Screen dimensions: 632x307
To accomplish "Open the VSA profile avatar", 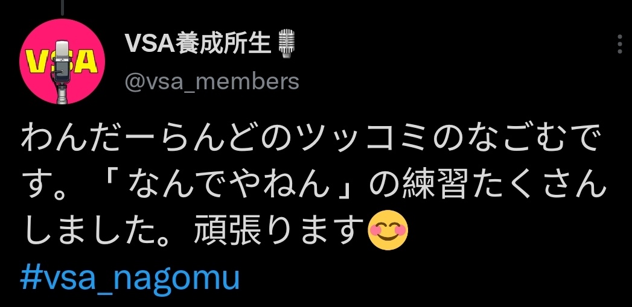I will (62, 62).
